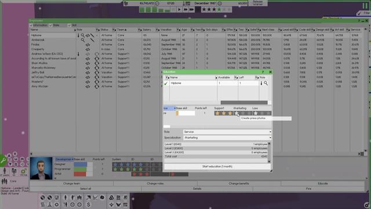Click the Educate button
This screenshot has width=371, height=209.
point(323,183)
